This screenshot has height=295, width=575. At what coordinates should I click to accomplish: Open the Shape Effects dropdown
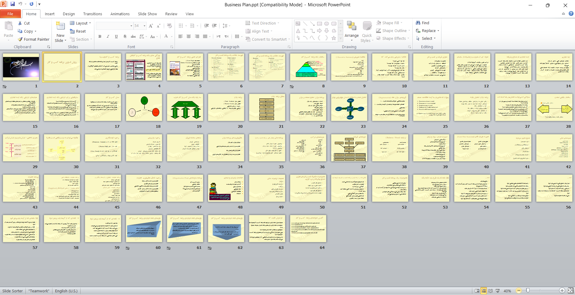pyautogui.click(x=393, y=38)
